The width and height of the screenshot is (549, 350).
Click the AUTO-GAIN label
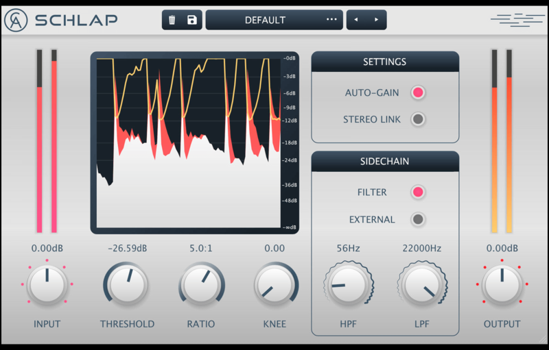pos(372,92)
